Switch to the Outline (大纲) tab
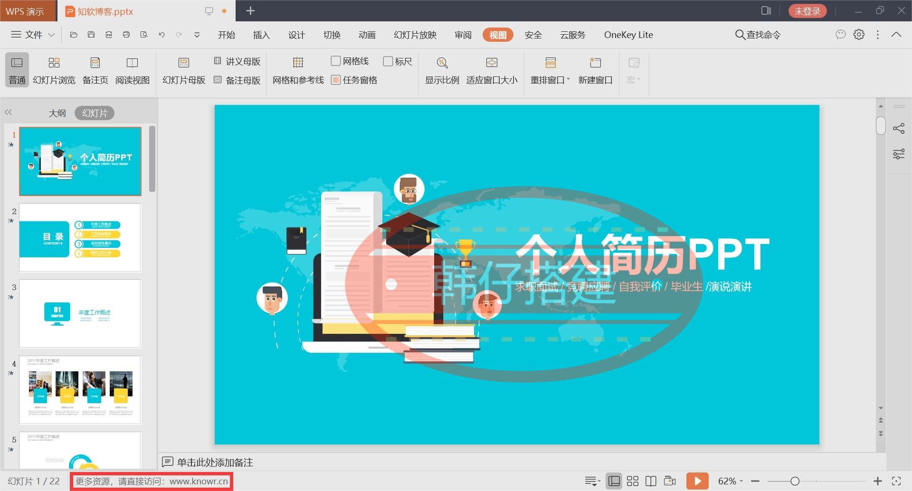 coord(57,113)
